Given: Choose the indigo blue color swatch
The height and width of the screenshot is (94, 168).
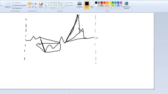Looking at the screenshot, I should coord(118,3).
